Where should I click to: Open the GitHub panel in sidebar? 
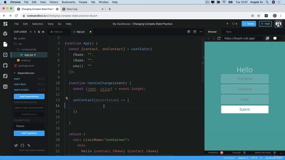(x=5, y=65)
